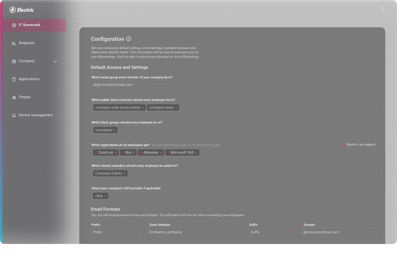Click the email group field showing all@innovationforall.com
This screenshot has height=274, width=397.
(233, 84)
